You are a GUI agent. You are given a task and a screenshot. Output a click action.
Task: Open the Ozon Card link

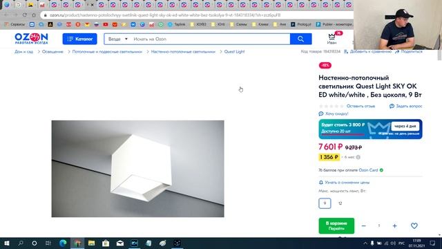368,170
